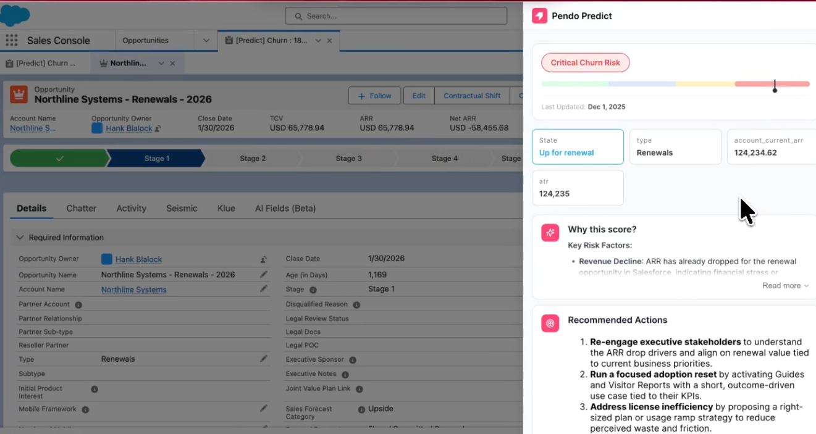Edit the Type field via pencil icon

coord(264,359)
